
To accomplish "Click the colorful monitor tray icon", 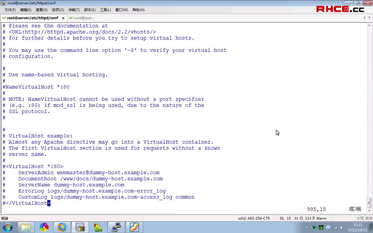I will coord(314,227).
